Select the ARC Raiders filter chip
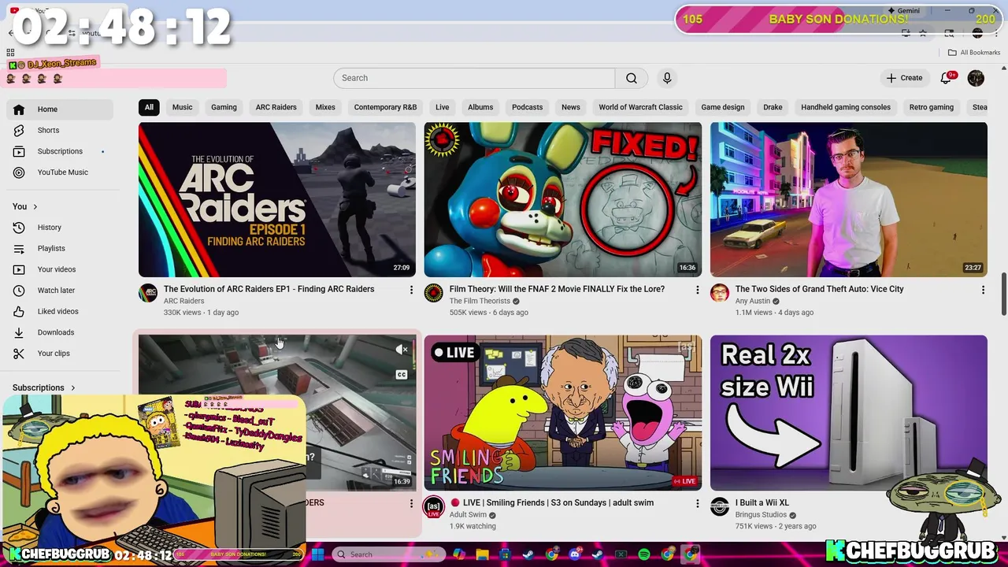 pos(276,107)
